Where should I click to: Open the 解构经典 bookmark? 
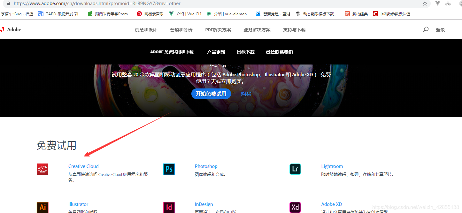click(356, 14)
